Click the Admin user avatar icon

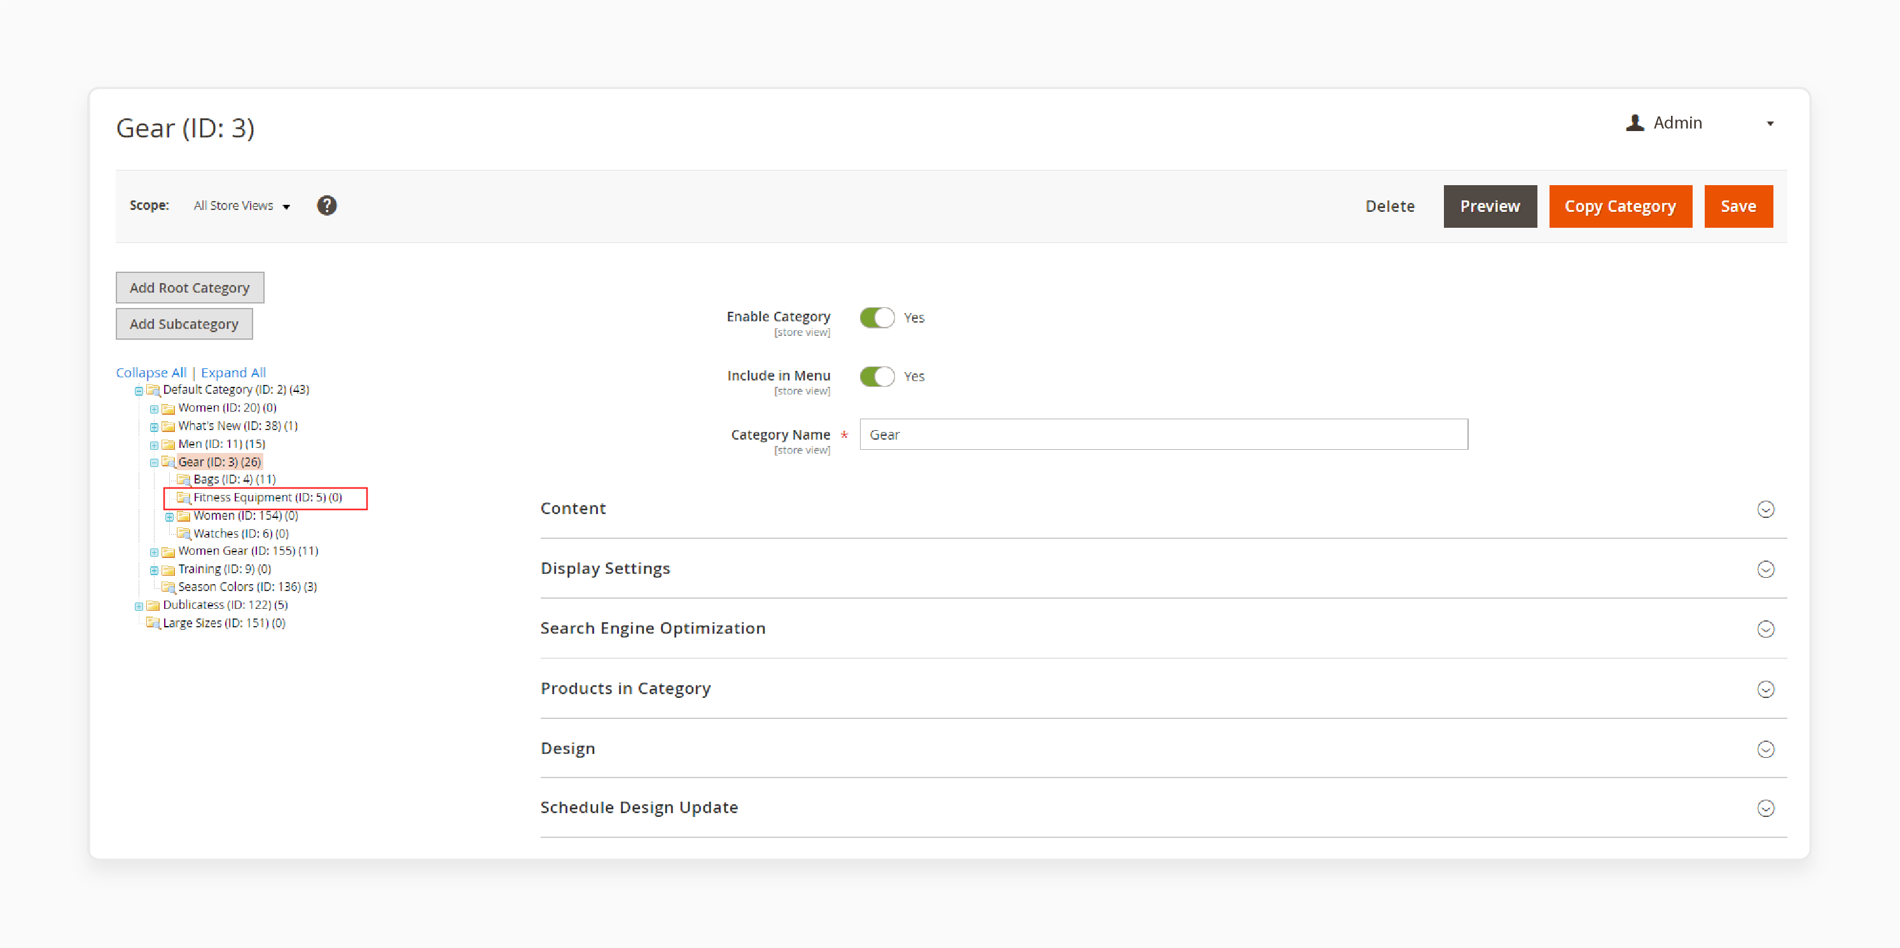[x=1635, y=123]
